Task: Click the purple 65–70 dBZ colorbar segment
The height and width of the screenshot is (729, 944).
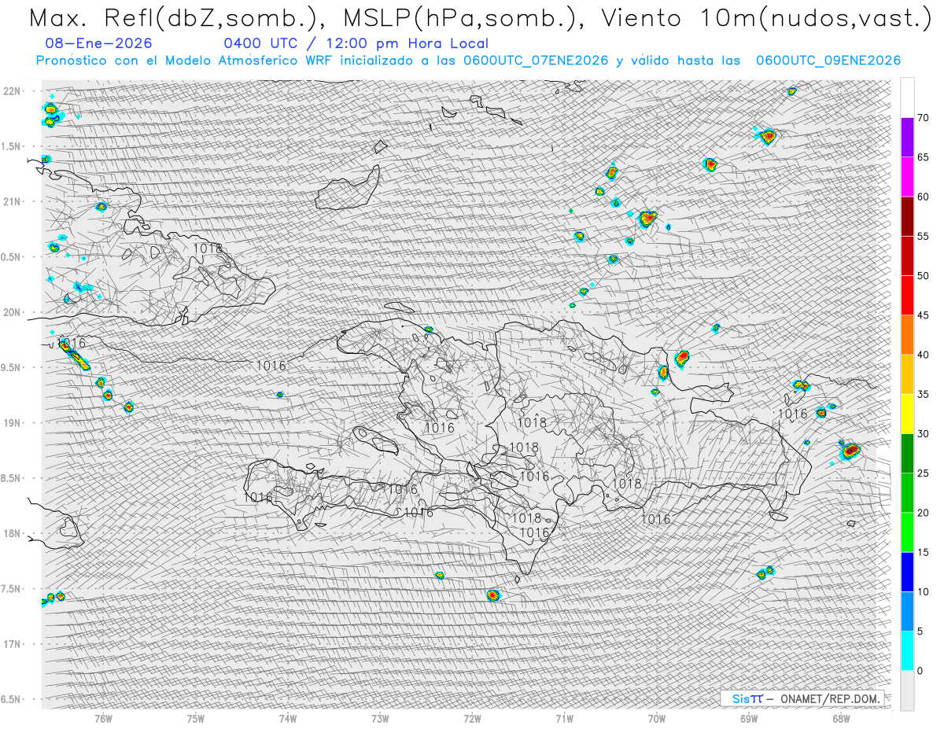Action: click(x=907, y=138)
